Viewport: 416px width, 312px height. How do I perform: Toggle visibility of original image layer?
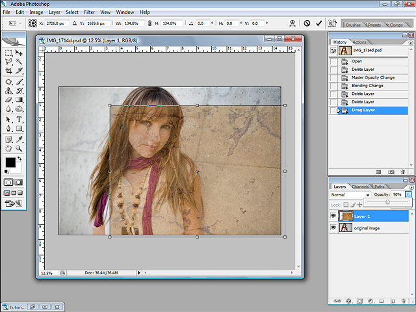click(334, 228)
